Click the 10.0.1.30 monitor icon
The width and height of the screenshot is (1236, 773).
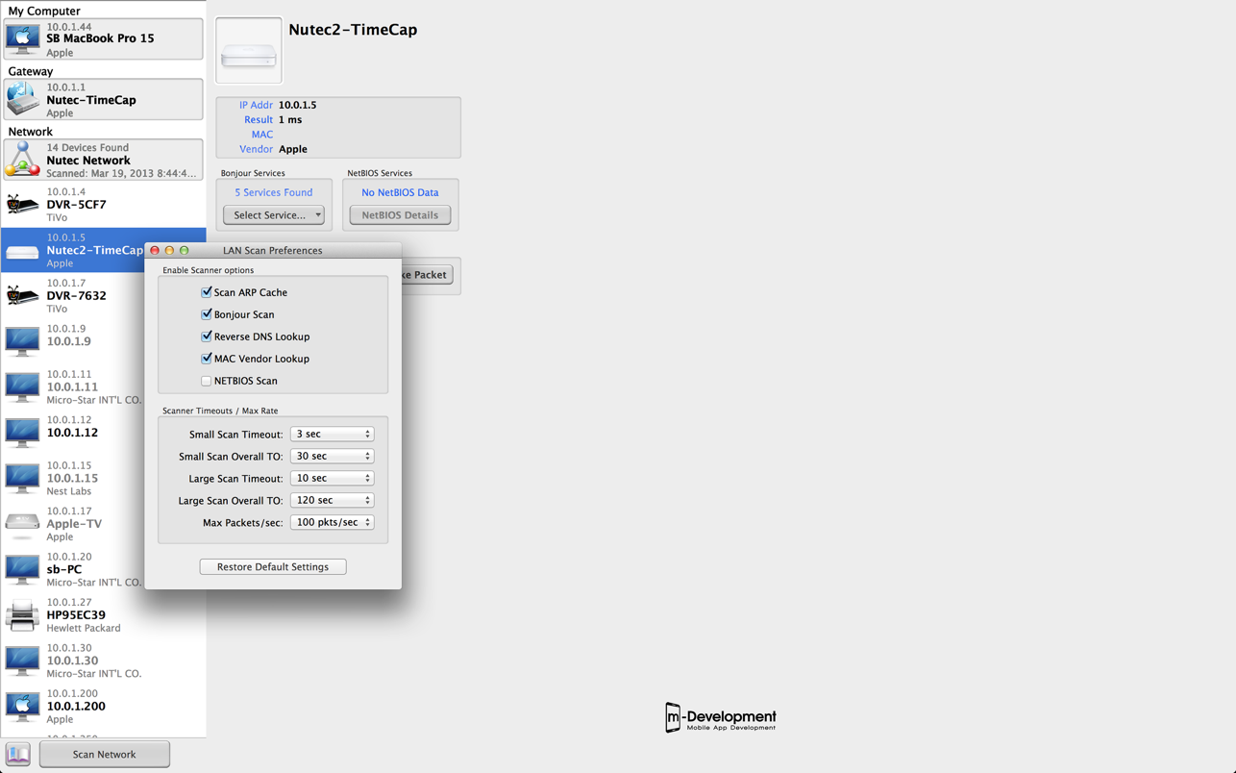(x=22, y=661)
